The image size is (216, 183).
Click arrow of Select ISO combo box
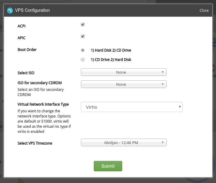(163, 72)
